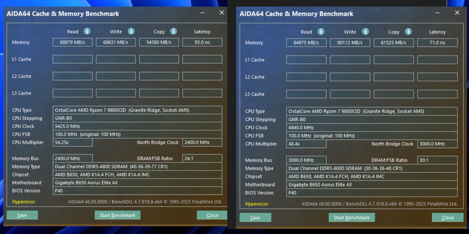
Task: Select memory read value 64975 MB/s
Action: coord(306,43)
